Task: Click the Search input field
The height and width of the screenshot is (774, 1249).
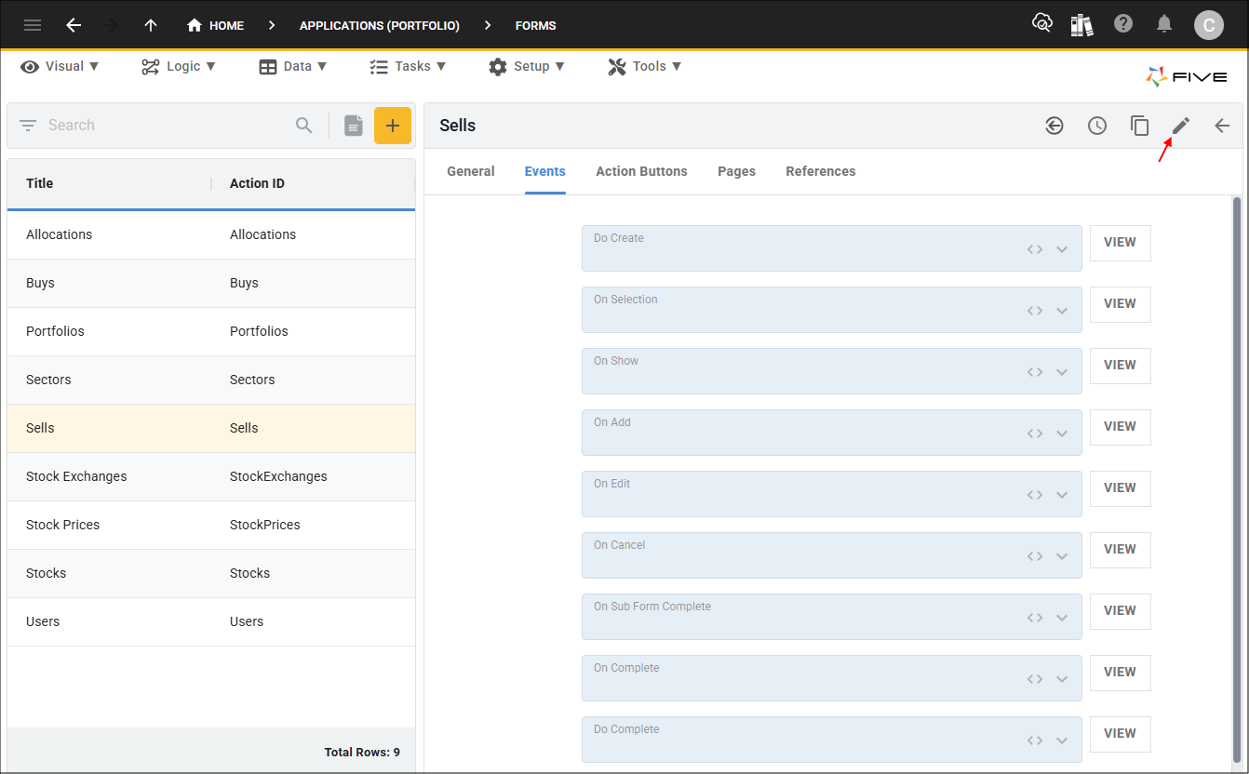Action: (x=168, y=126)
